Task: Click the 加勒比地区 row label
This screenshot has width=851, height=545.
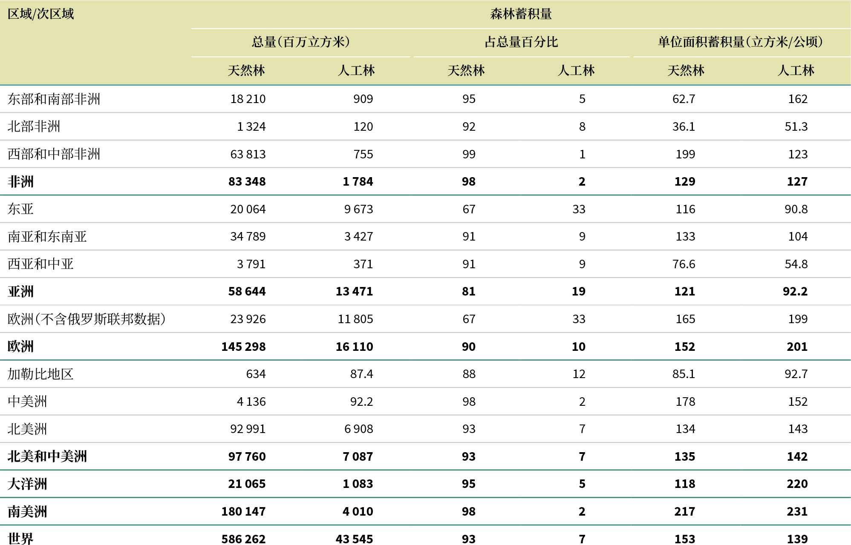Action: [x=40, y=374]
